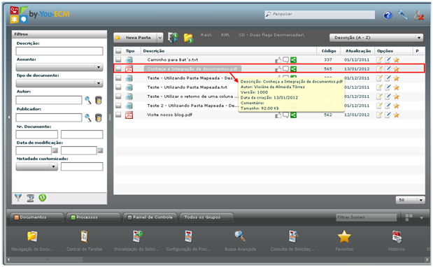Click the Nova Pasta button
The image size is (433, 267).
[136, 38]
